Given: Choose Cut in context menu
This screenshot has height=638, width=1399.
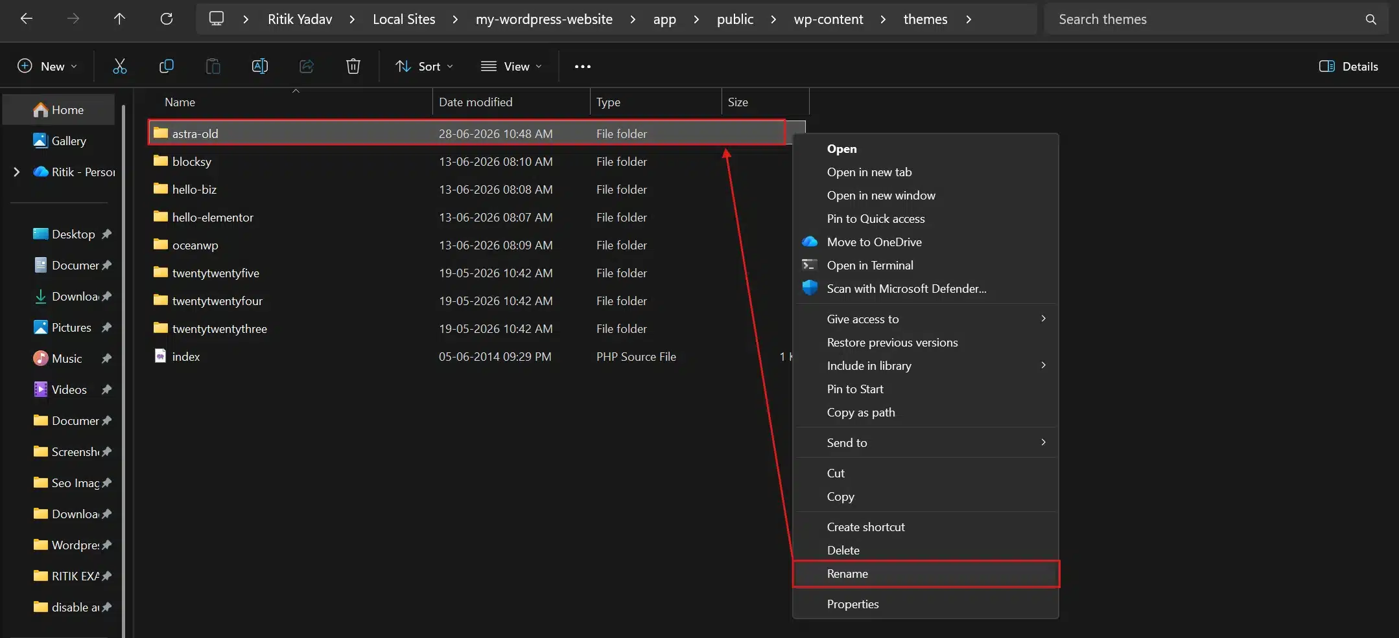Looking at the screenshot, I should pyautogui.click(x=926, y=473).
